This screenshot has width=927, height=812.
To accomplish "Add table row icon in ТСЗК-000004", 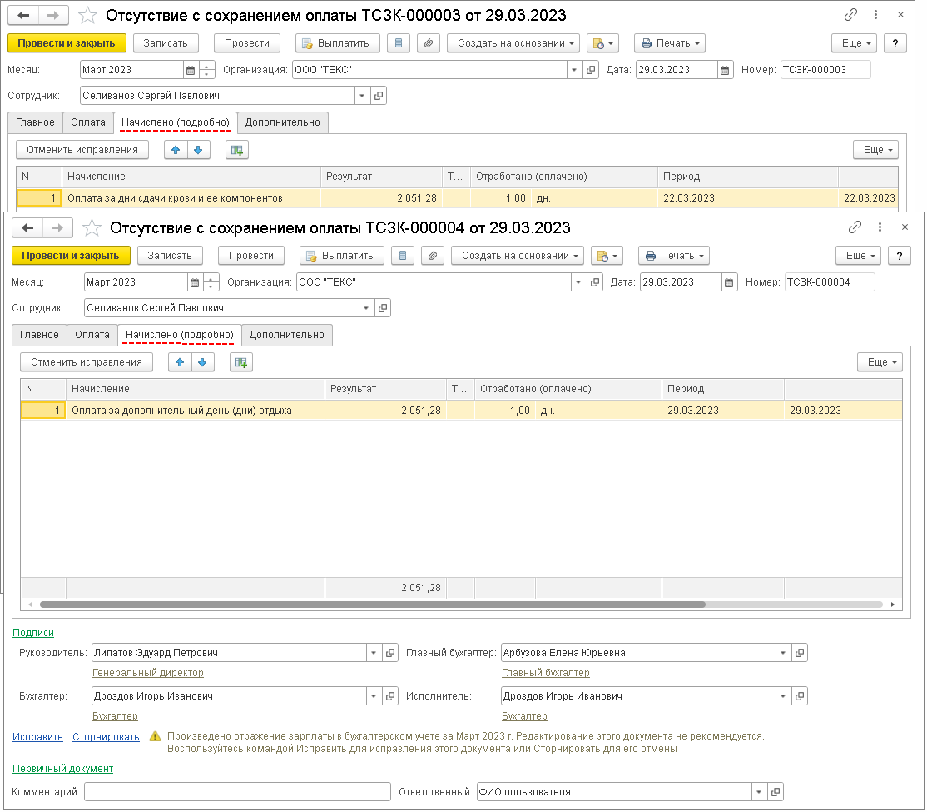I will [241, 362].
